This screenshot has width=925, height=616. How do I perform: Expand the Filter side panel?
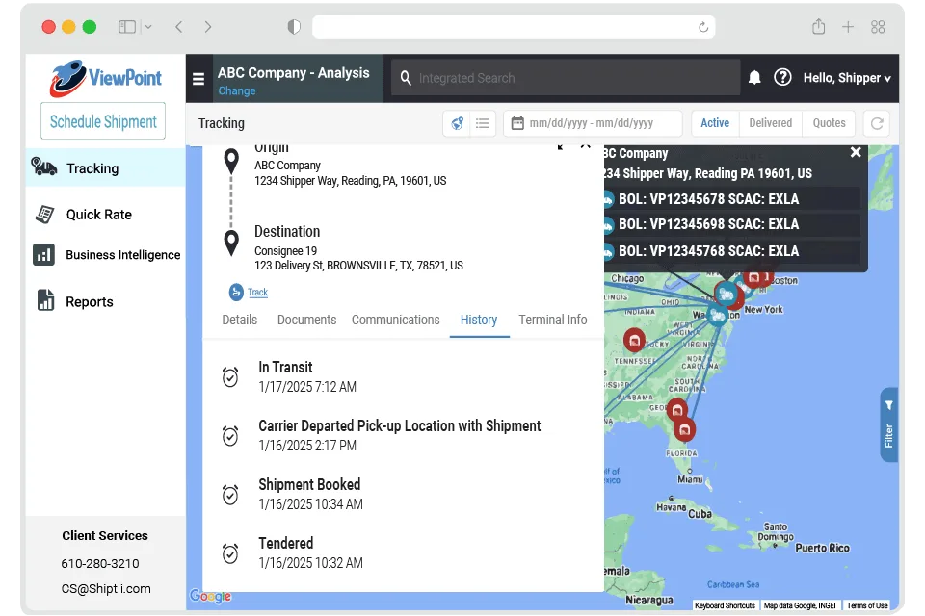[x=888, y=425]
